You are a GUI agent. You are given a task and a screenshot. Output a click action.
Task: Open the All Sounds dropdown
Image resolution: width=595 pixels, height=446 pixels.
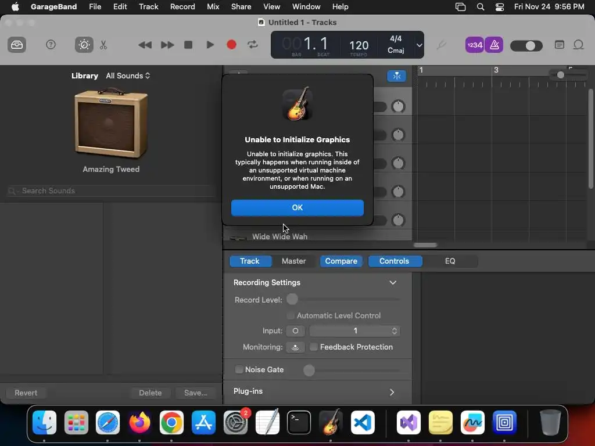(x=128, y=76)
